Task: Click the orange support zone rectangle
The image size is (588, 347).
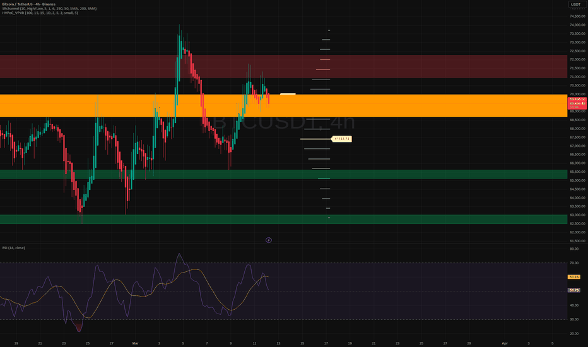Action: 283,105
